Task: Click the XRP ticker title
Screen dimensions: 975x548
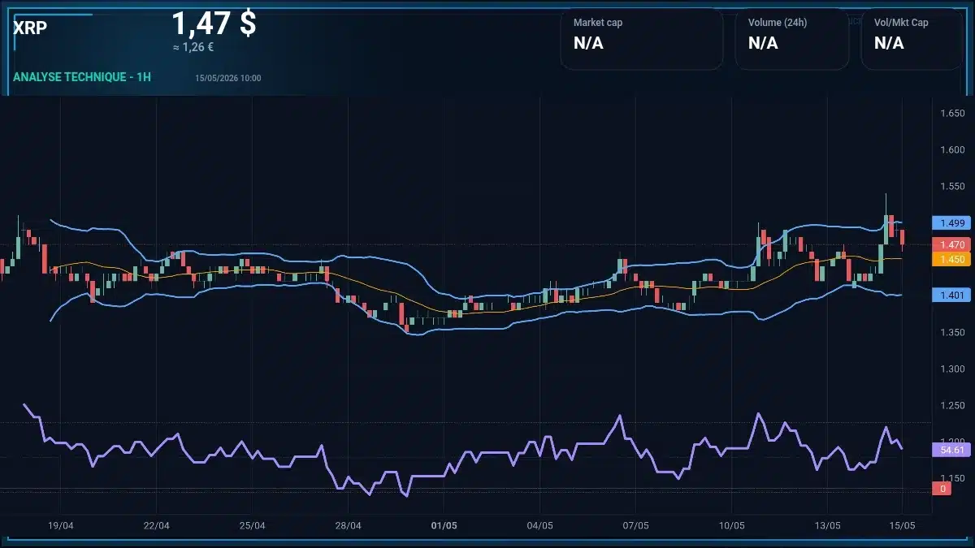Action: [x=30, y=27]
